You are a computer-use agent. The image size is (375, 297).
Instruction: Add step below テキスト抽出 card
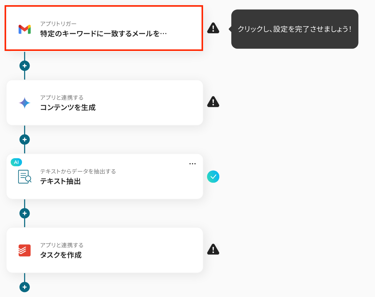[24, 213]
